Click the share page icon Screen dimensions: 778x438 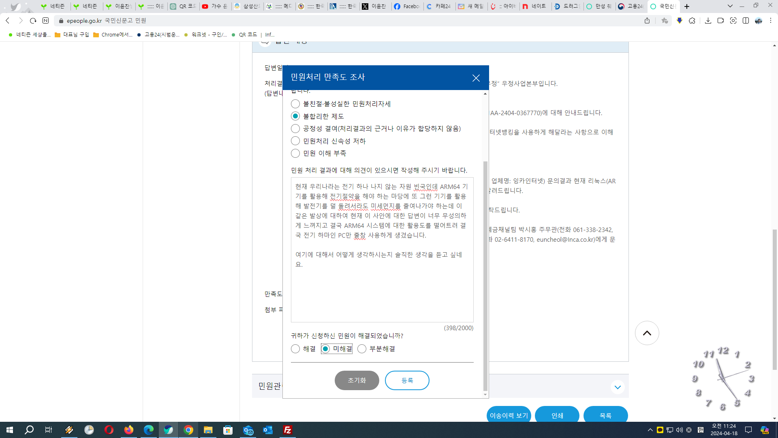(x=647, y=21)
